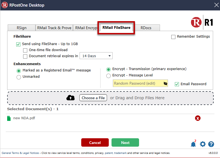Click the Choose a File button
220x158 pixels.
click(93, 98)
